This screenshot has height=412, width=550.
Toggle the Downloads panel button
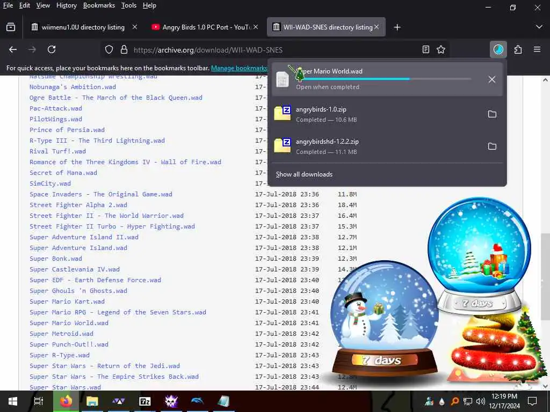click(x=498, y=50)
